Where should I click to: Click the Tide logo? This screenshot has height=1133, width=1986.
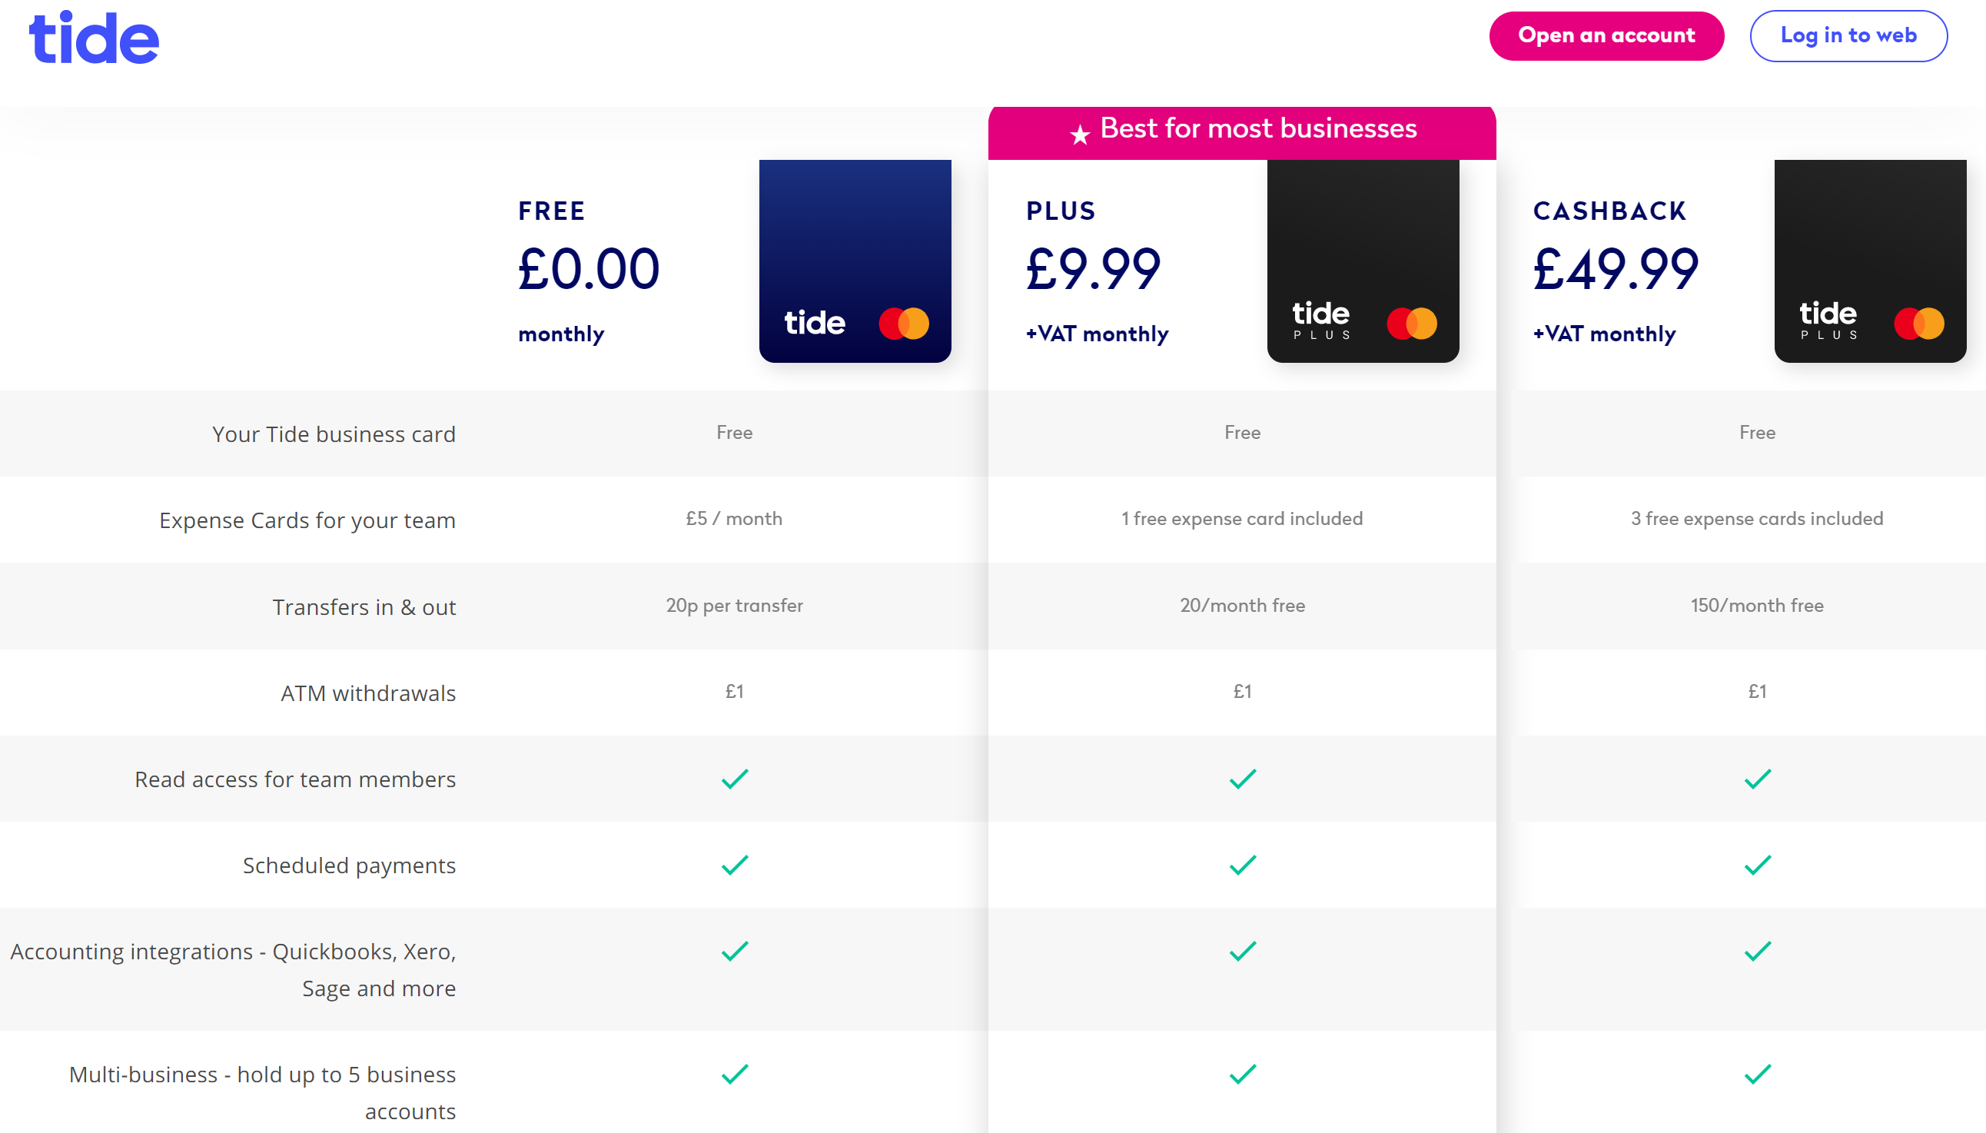[93, 38]
